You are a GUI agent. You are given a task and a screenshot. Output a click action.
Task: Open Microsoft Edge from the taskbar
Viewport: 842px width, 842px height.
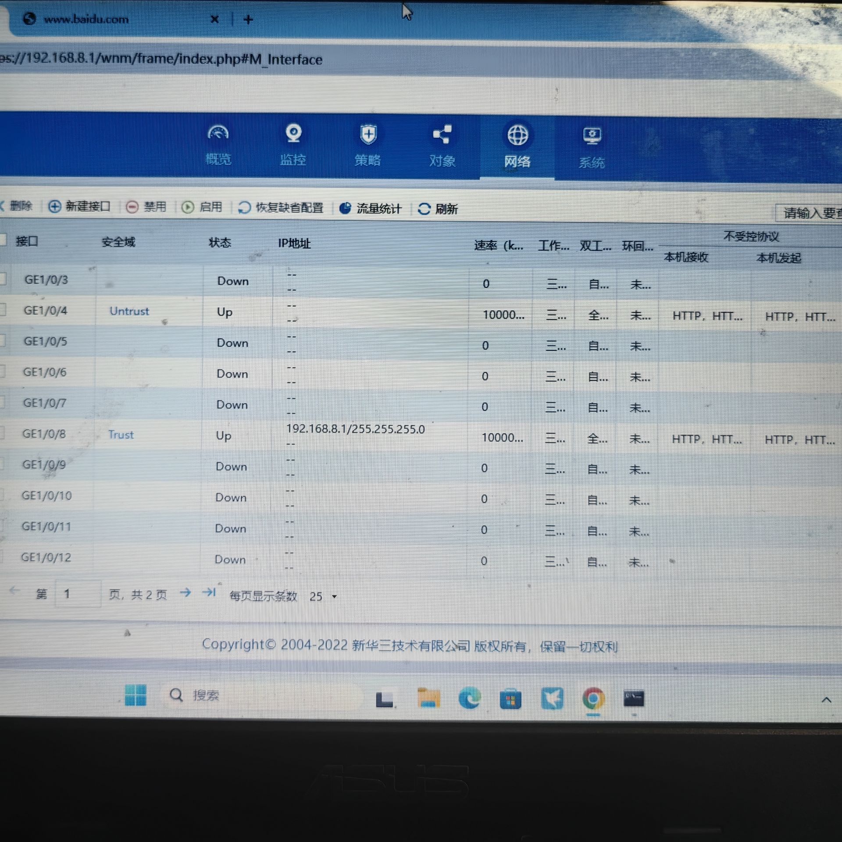pyautogui.click(x=469, y=699)
